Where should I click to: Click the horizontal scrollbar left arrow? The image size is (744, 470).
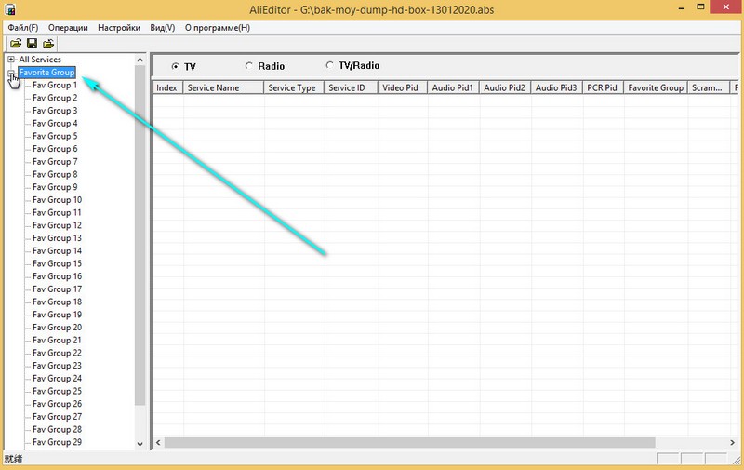(x=158, y=442)
